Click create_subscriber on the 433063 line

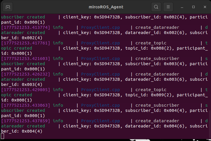(157, 105)
